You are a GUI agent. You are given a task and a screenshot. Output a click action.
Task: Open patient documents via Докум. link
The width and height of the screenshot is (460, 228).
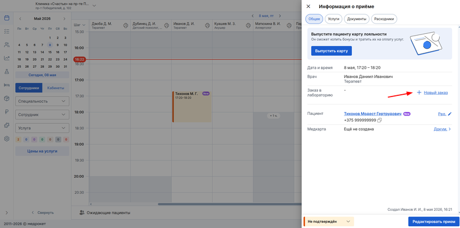[x=442, y=129]
